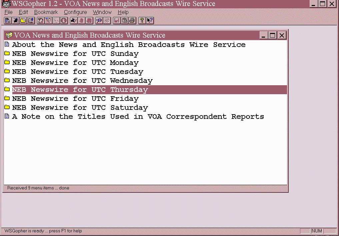Click the printer icon
339x236 pixels.
tap(132, 21)
